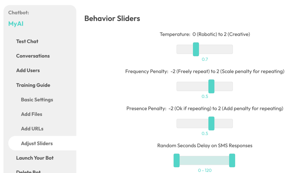Click Delete Bot in the sidebar
The width and height of the screenshot is (299, 173).
pos(28,171)
